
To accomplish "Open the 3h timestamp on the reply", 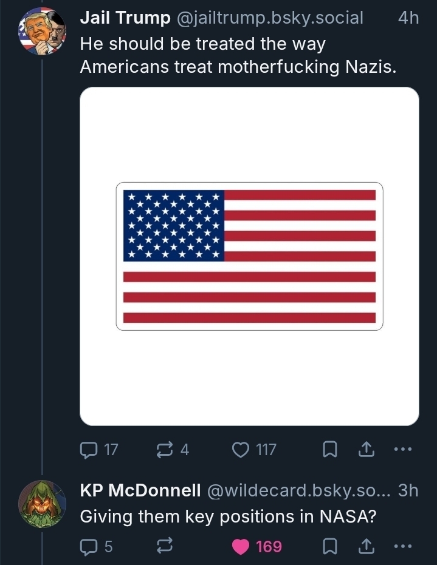I will pyautogui.click(x=408, y=491).
